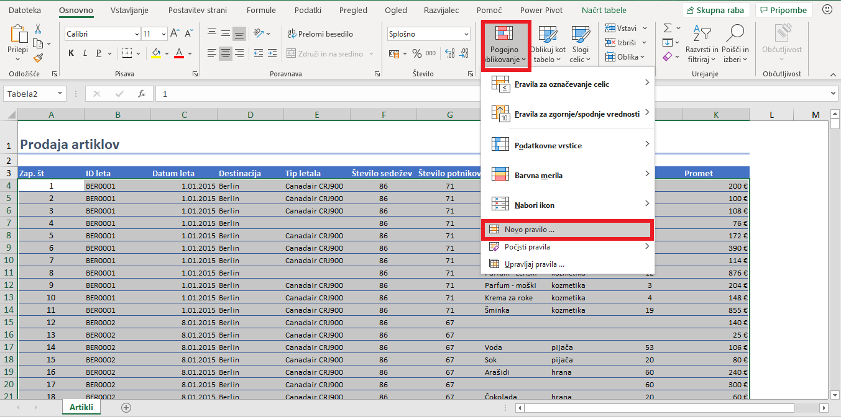Open Poišči in izberi find menu

tap(735, 44)
